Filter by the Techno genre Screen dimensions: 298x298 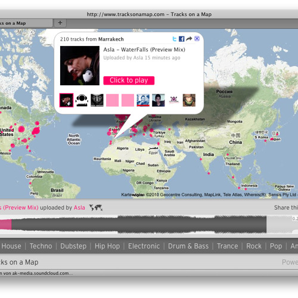(41, 246)
